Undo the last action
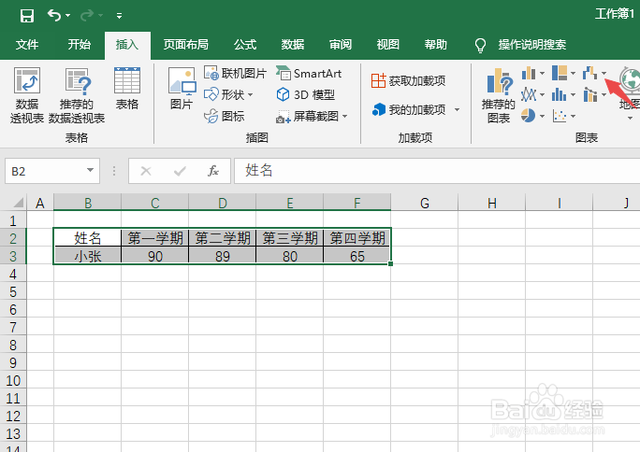The width and height of the screenshot is (640, 452). (x=54, y=16)
